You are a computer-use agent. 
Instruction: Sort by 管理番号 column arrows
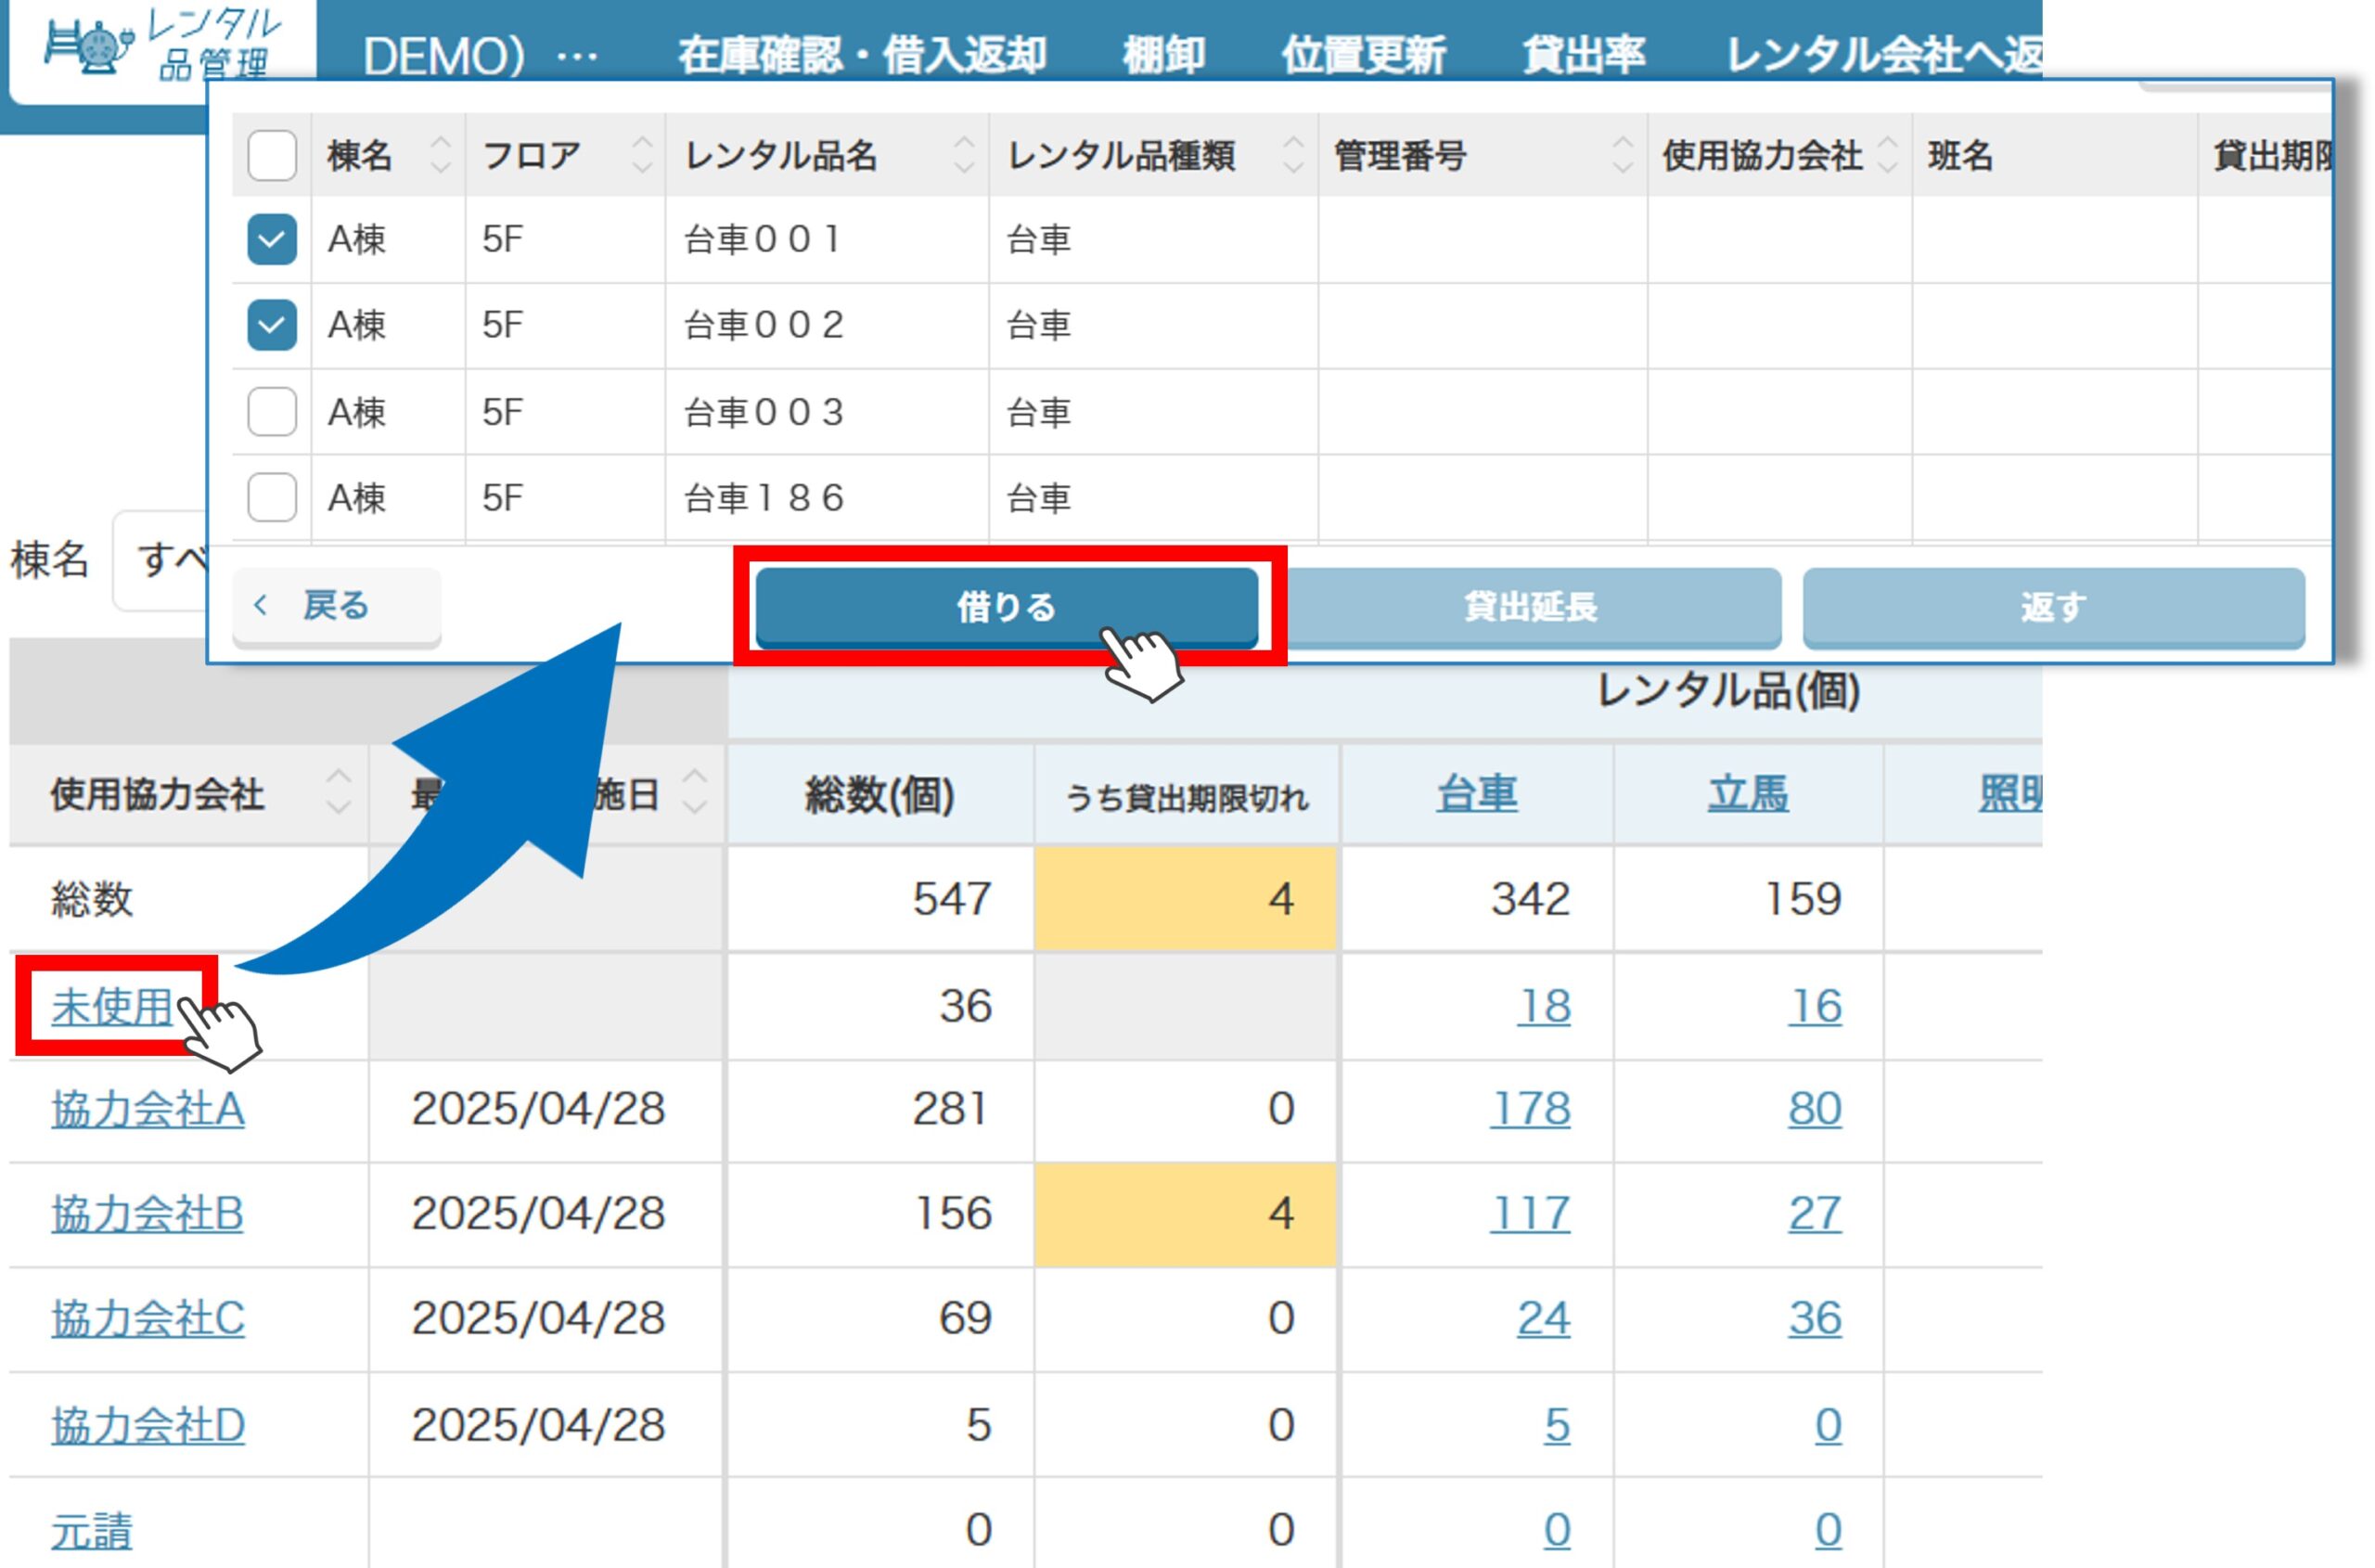pos(1621,156)
